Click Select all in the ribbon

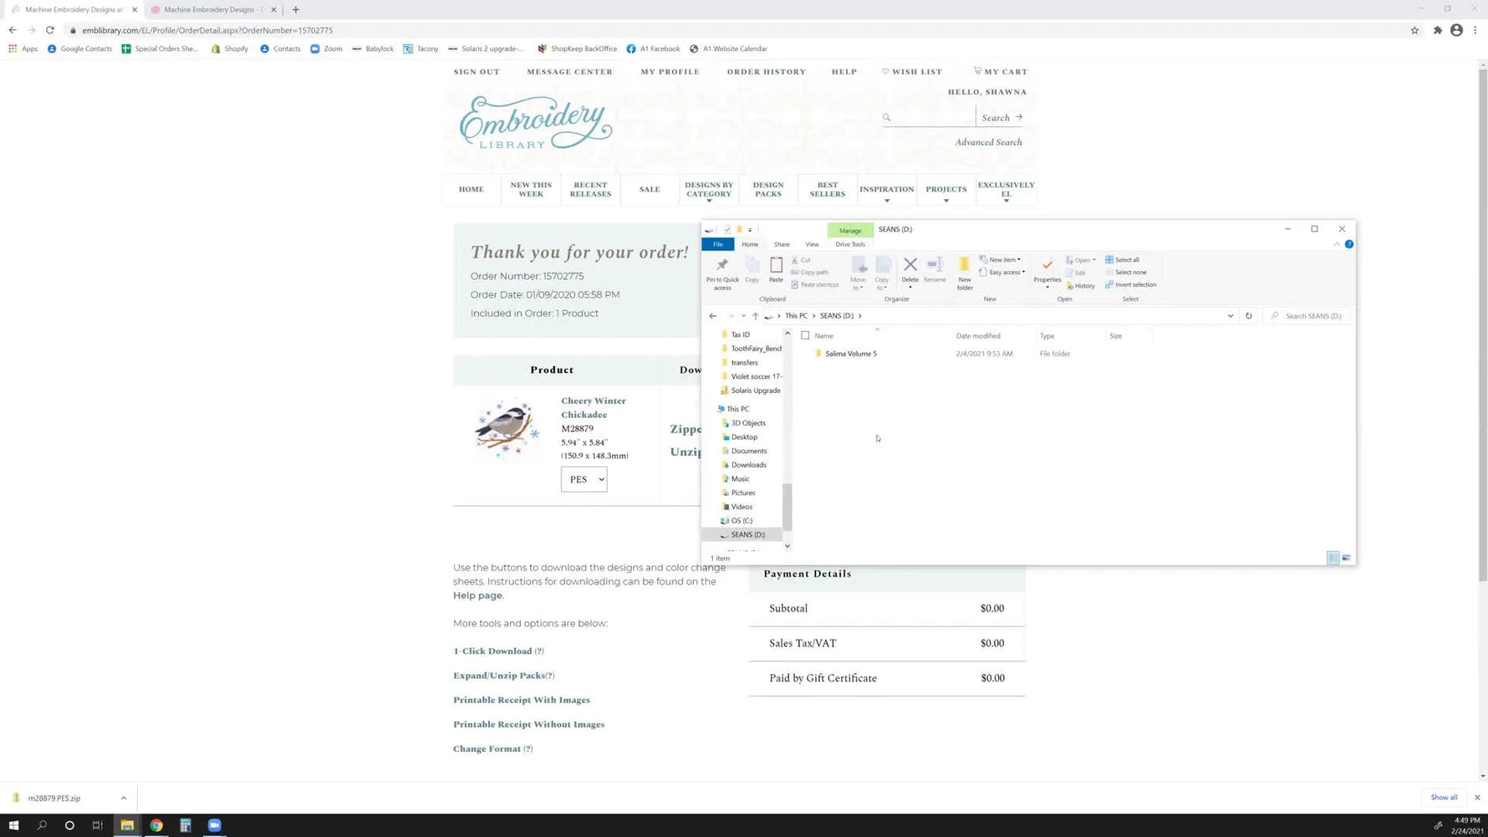[x=1122, y=260]
